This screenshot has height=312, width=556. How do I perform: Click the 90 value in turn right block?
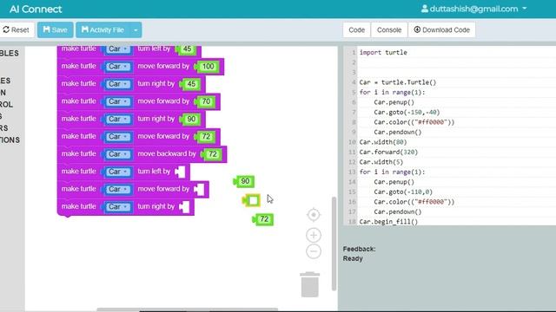[190, 120]
